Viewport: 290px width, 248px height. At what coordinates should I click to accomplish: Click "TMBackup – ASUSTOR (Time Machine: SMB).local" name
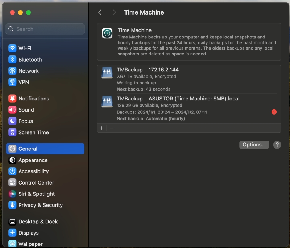coord(178,99)
